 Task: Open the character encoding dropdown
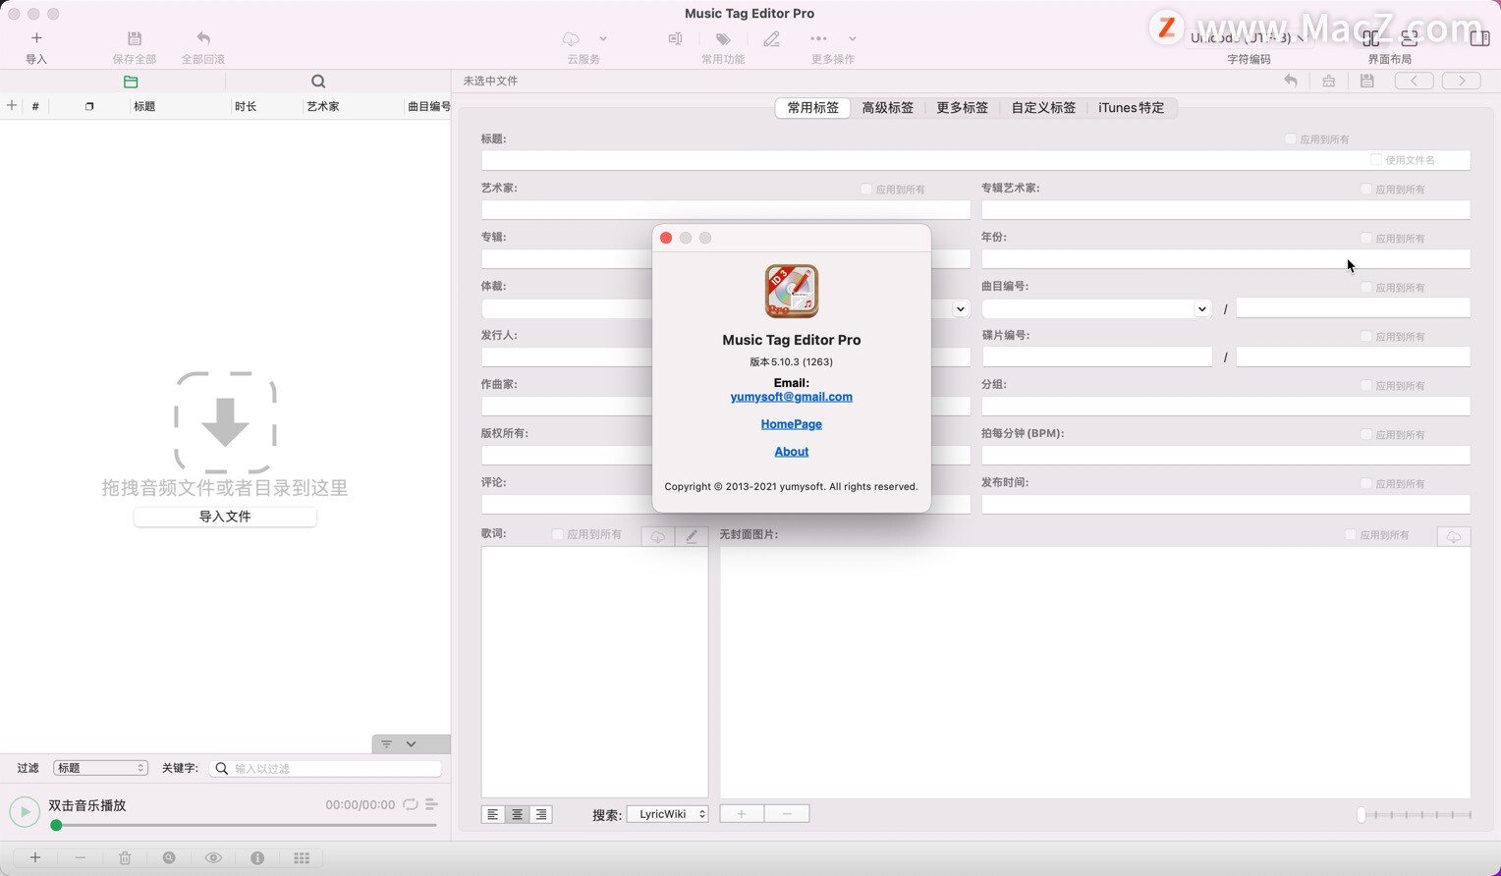click(1248, 38)
